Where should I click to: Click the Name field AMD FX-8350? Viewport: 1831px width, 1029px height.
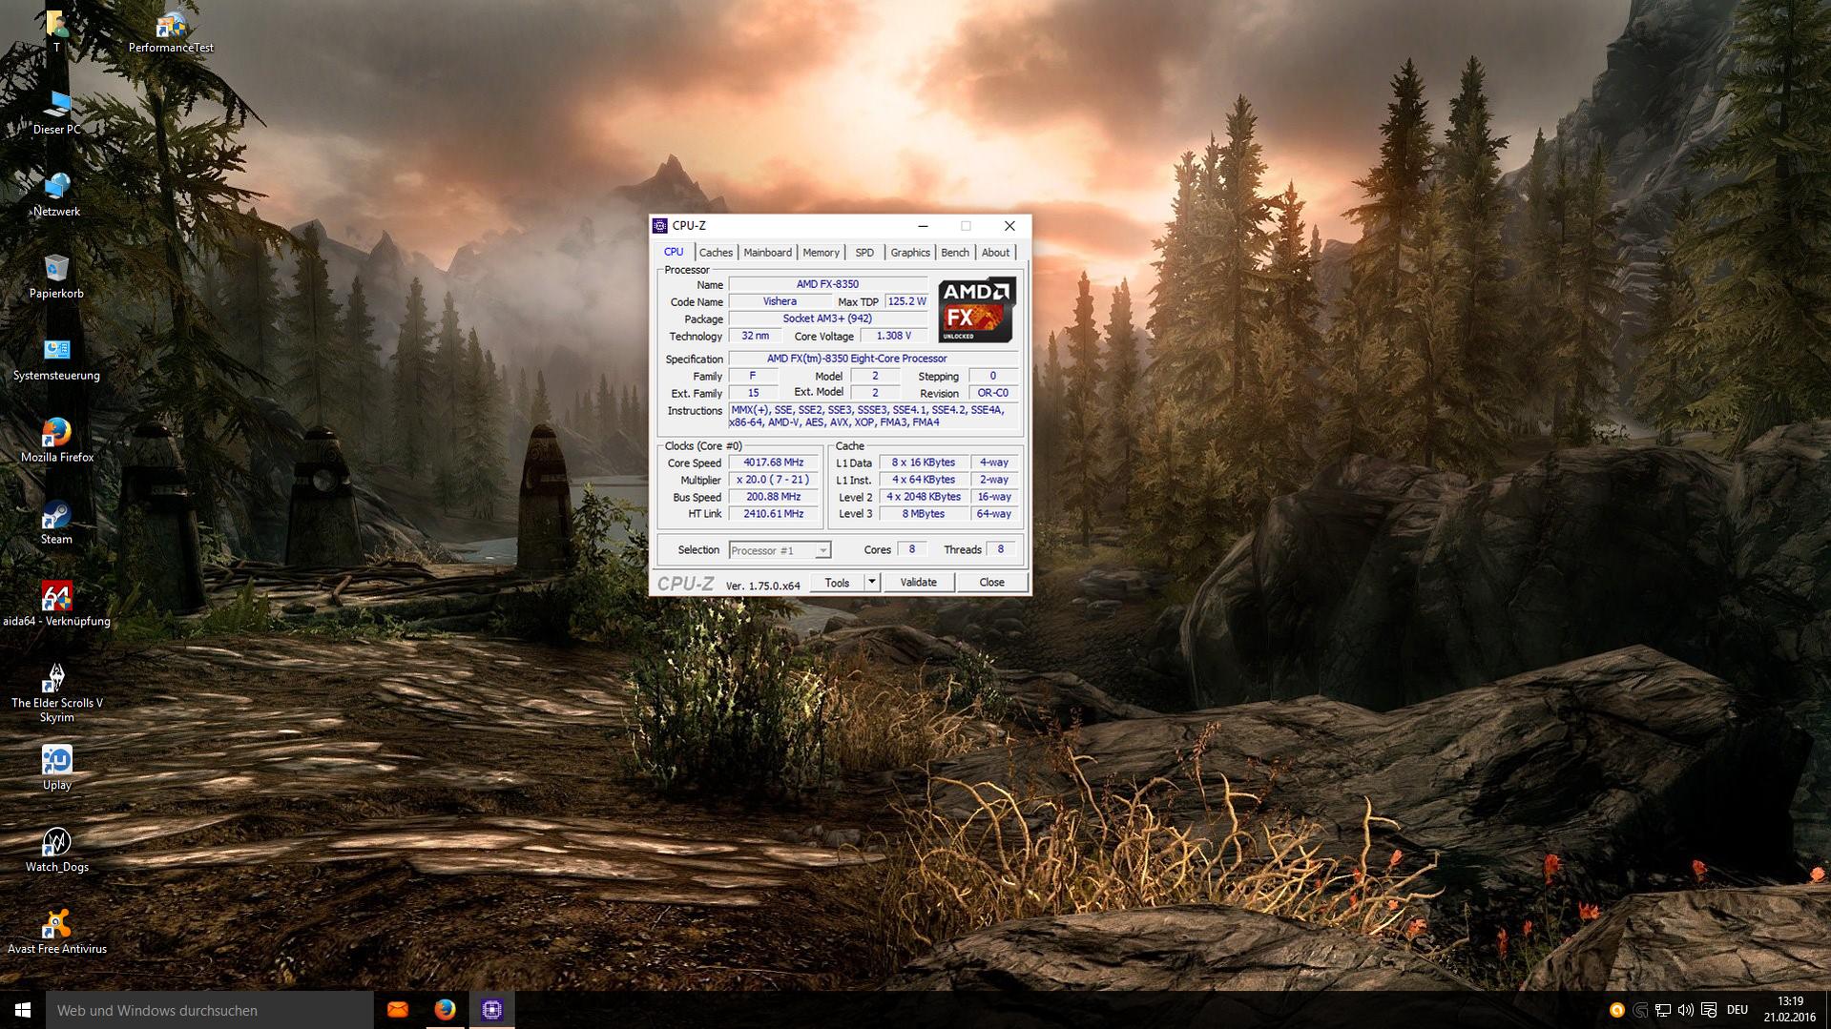coord(827,284)
